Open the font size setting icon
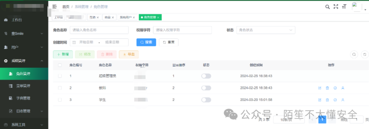The height and width of the screenshot is (129, 369). coord(344,7)
